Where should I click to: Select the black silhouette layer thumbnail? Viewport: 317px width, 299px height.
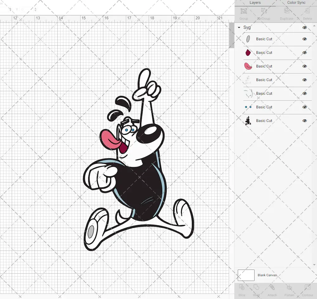click(x=248, y=121)
